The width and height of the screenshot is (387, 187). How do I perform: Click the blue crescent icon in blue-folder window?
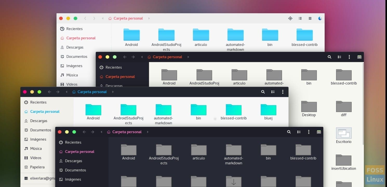tap(320, 18)
